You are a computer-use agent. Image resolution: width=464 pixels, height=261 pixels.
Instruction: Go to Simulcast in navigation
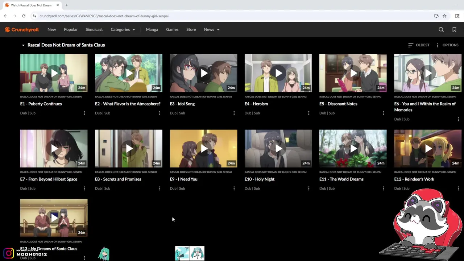pyautogui.click(x=94, y=30)
